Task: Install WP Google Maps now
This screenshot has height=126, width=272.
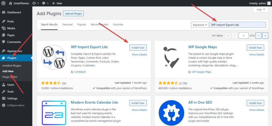Action: tap(255, 48)
